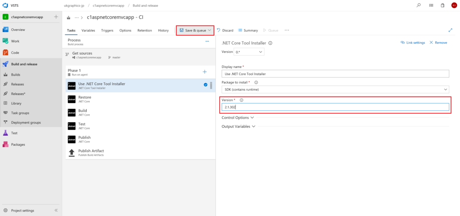Click the VSTS logo icon
The width and height of the screenshot is (460, 216).
(x=5, y=5)
